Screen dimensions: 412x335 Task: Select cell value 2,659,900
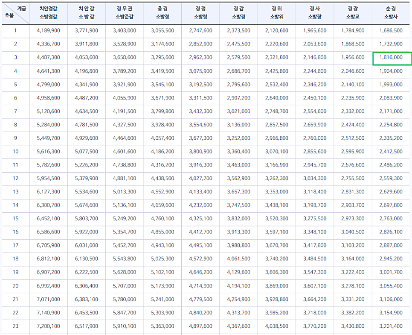315,125
